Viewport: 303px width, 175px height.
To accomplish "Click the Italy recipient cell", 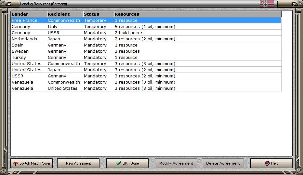I will (x=65, y=26).
